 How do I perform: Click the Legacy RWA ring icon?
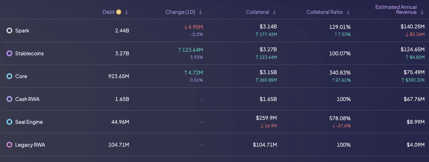coord(9,145)
